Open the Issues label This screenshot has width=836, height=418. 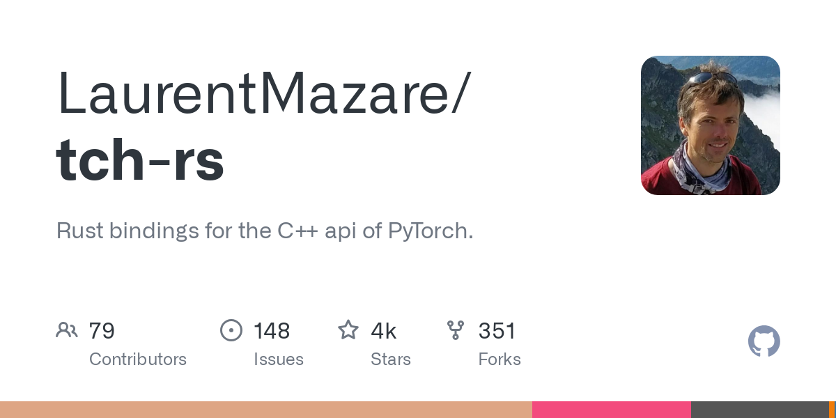[279, 359]
